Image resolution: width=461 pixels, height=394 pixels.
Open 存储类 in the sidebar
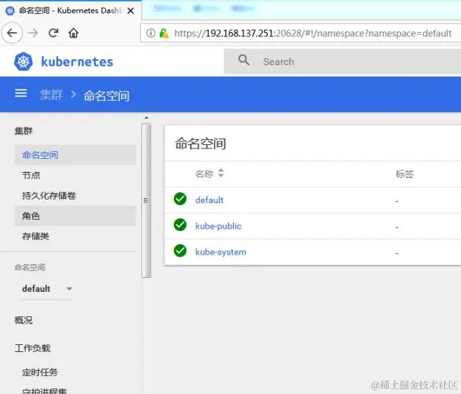75,236
